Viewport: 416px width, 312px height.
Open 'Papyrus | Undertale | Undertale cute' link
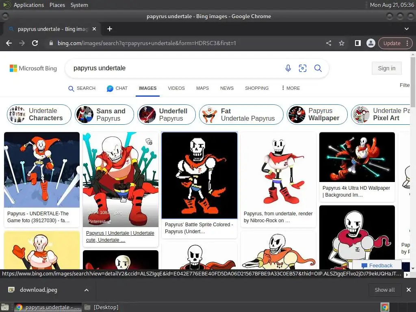point(120,236)
